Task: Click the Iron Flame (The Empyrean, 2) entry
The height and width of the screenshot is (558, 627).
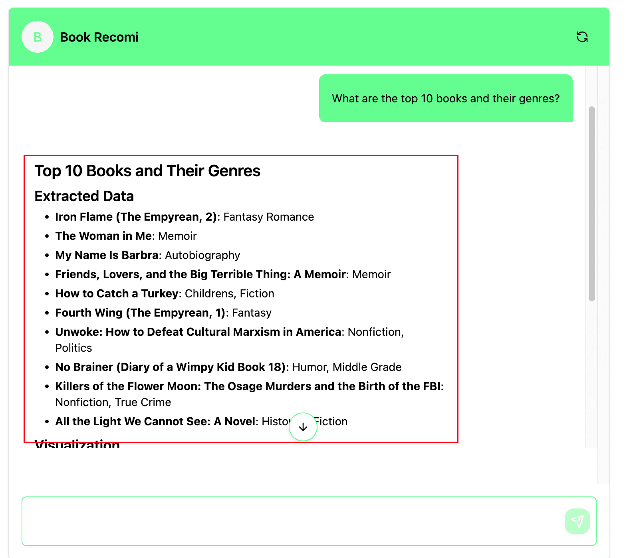Action: (185, 217)
